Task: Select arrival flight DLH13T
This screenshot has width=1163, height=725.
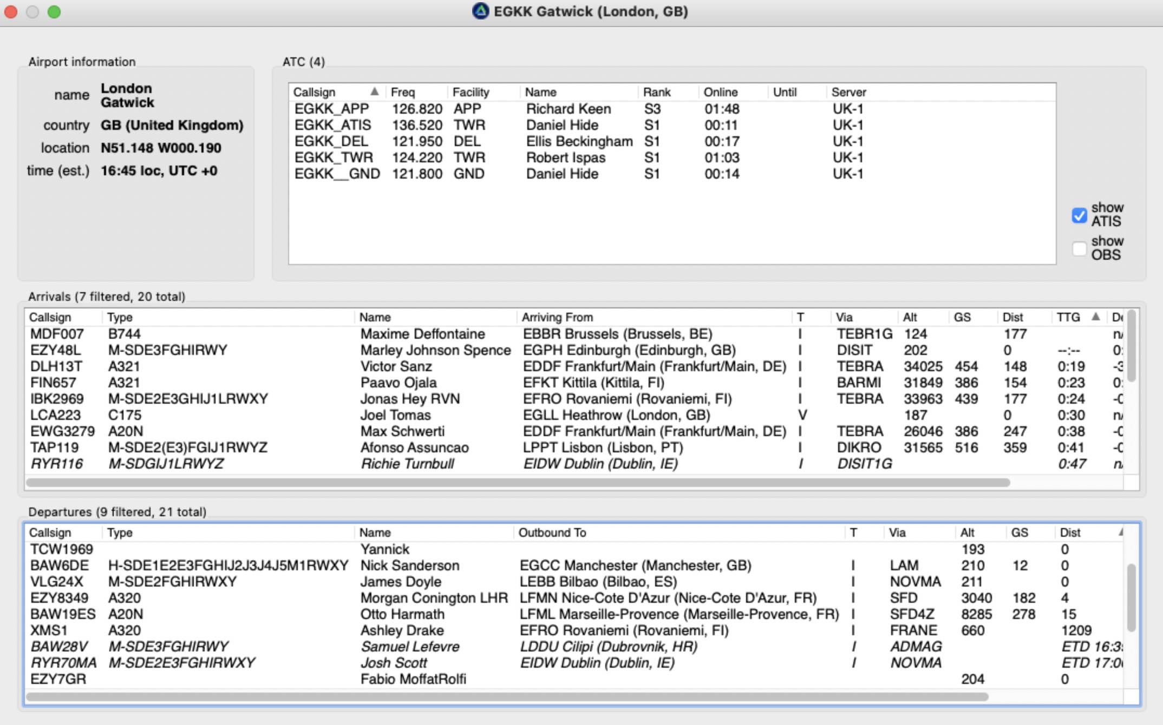Action: [x=56, y=366]
